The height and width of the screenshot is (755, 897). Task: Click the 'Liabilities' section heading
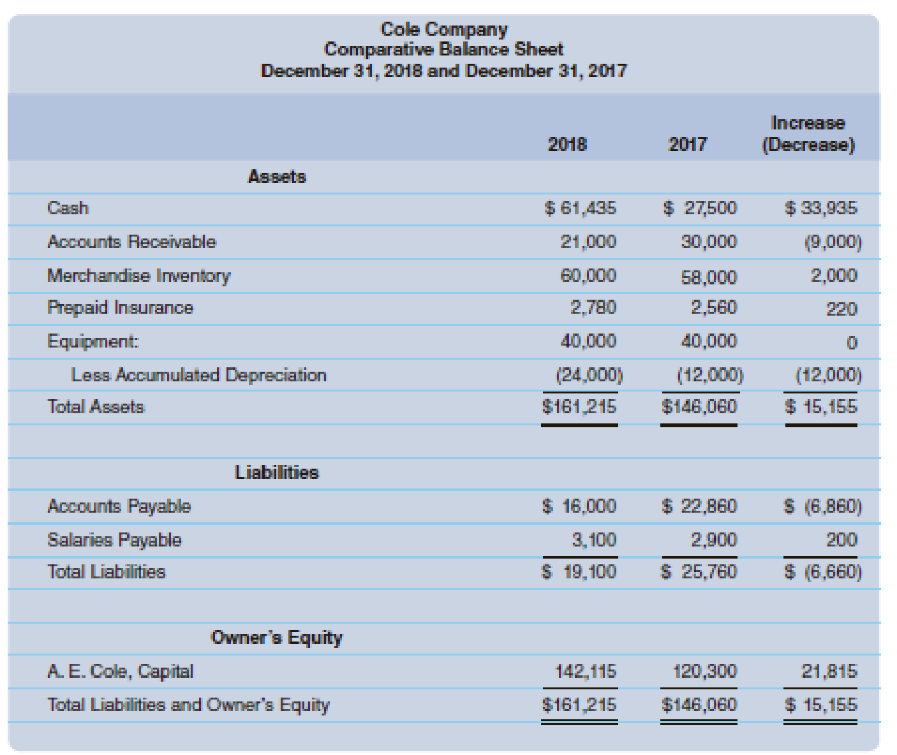click(x=277, y=473)
